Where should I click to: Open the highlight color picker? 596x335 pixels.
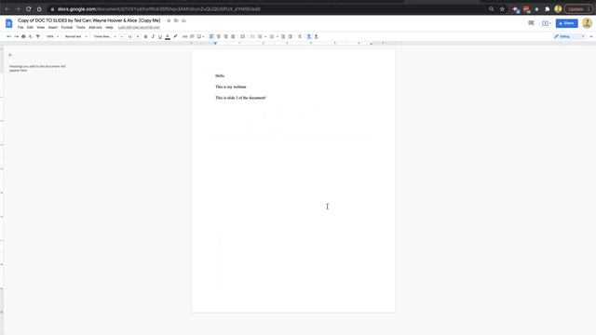click(175, 36)
